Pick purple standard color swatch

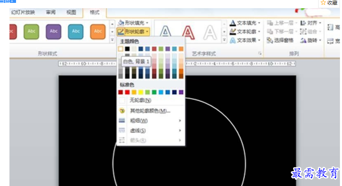click(181, 92)
